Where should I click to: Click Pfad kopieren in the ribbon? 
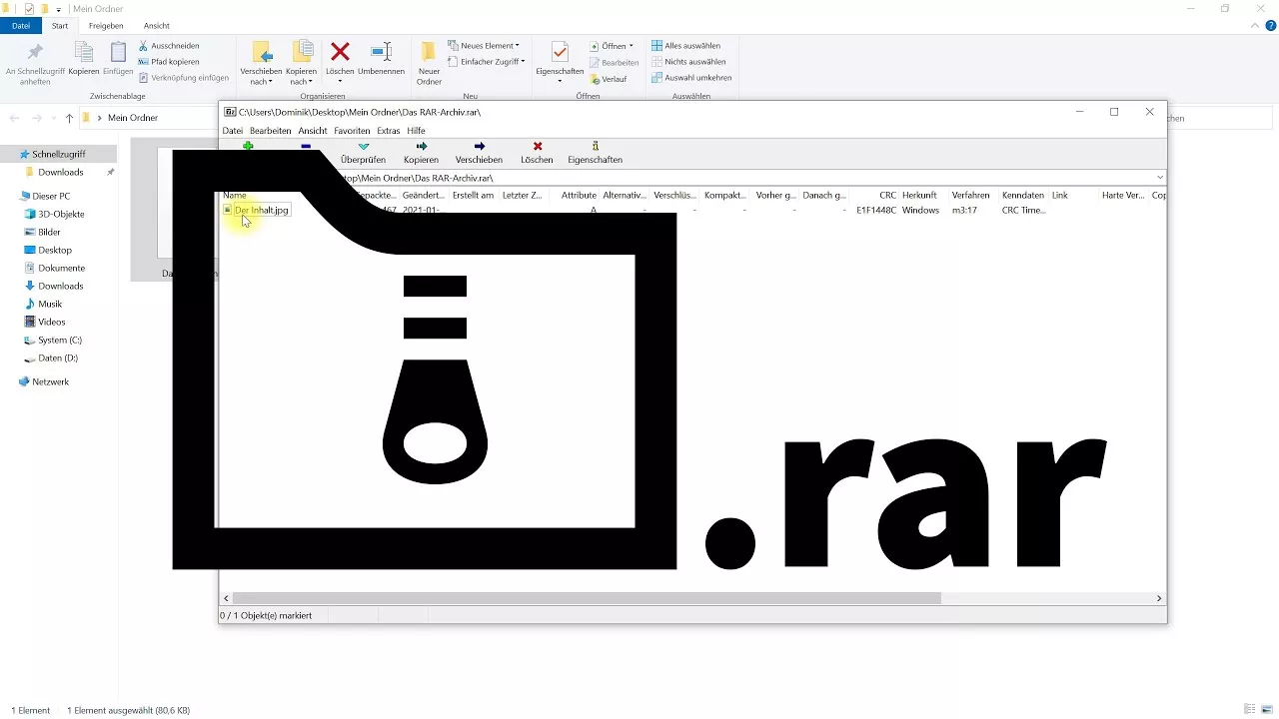point(169,62)
